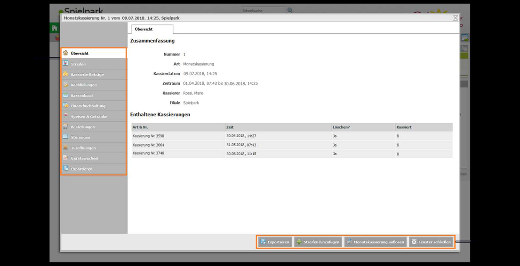Open the Kassenbuch menu entry

(94, 95)
